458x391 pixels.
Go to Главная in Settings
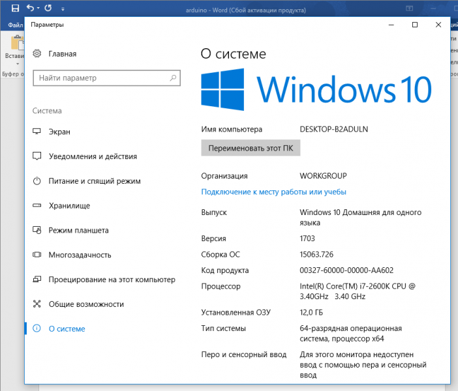[x=62, y=53]
